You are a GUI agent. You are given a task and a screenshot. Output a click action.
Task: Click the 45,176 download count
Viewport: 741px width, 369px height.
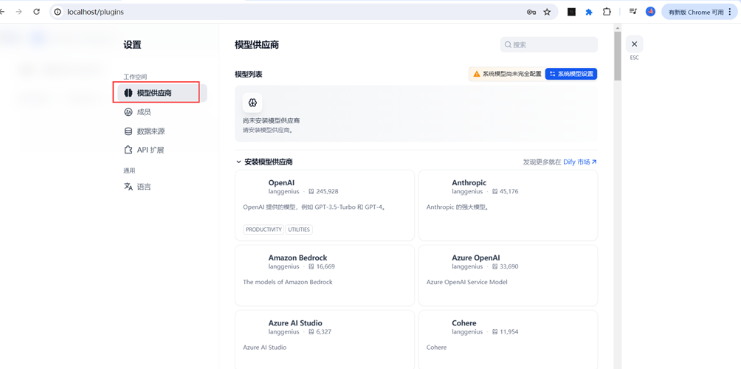point(509,192)
